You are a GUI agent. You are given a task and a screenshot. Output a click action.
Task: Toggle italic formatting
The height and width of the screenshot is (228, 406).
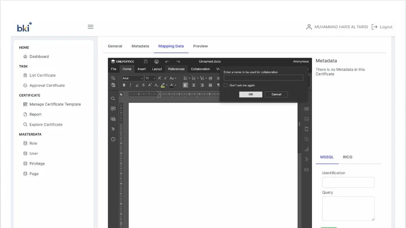point(130,85)
